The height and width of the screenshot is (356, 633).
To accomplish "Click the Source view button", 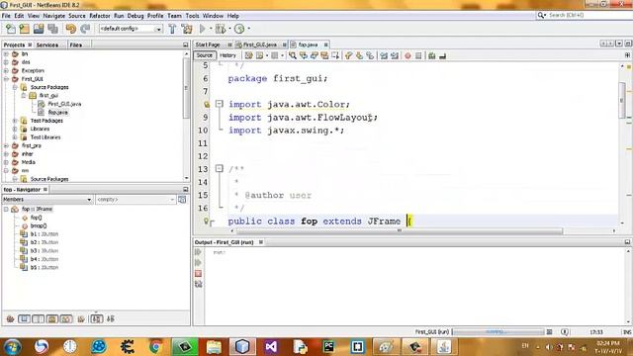I will tap(205, 55).
